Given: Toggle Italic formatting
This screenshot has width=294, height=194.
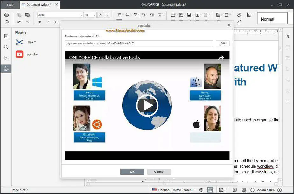Looking at the screenshot, I should (48, 22).
